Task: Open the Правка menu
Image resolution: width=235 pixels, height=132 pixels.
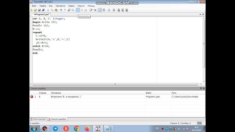Action: [x=43, y=6]
